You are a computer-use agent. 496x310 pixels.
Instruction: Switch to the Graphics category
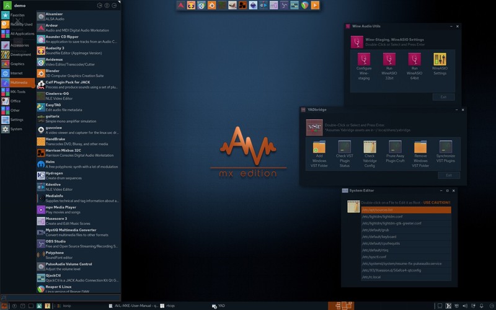pyautogui.click(x=18, y=64)
